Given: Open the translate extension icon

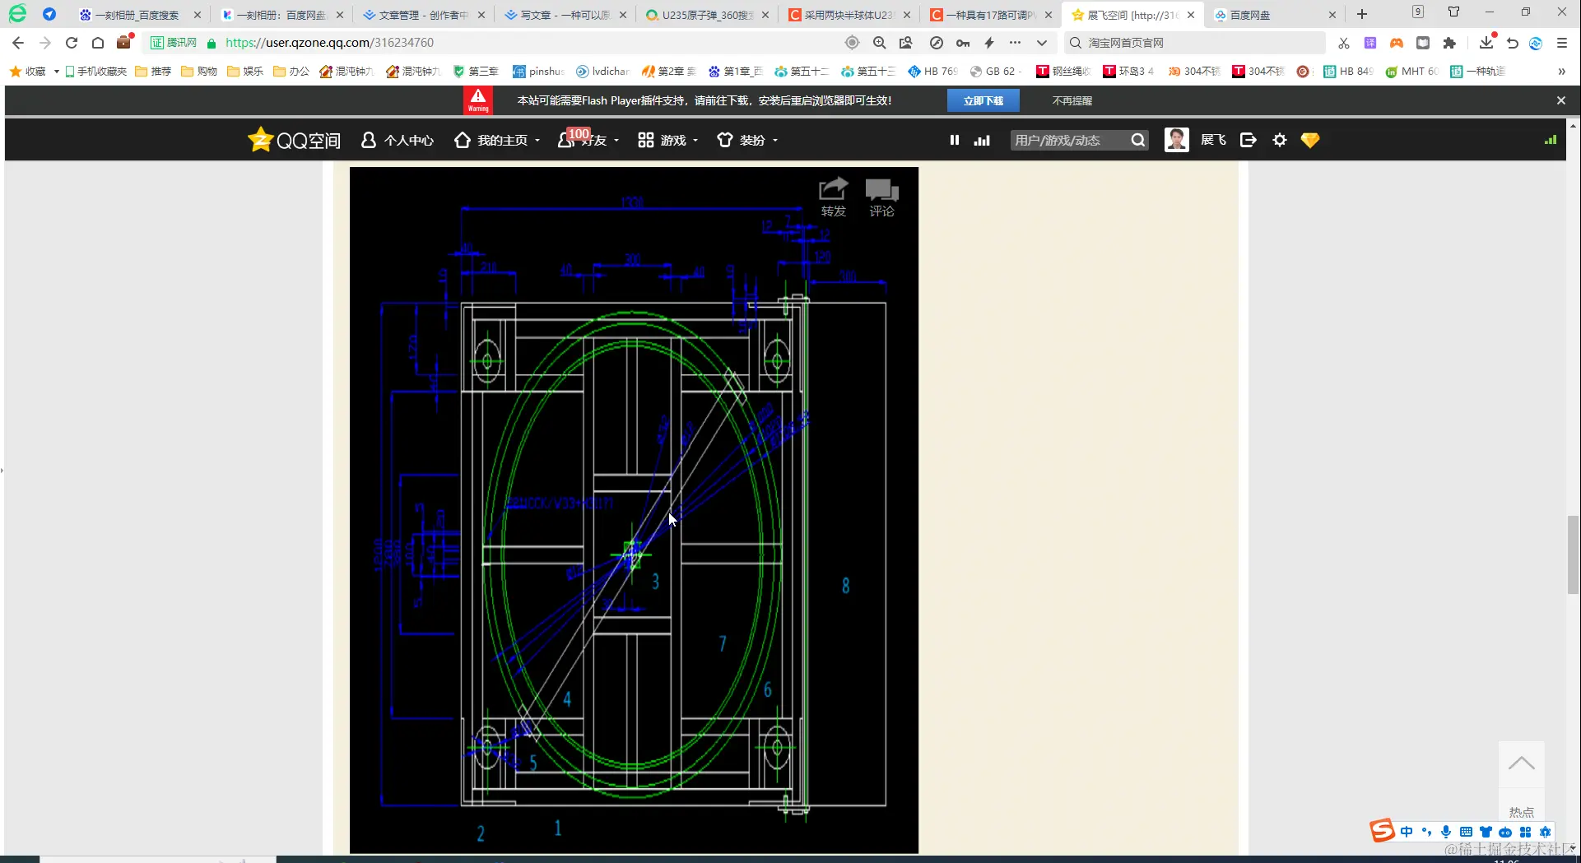Looking at the screenshot, I should point(1370,43).
